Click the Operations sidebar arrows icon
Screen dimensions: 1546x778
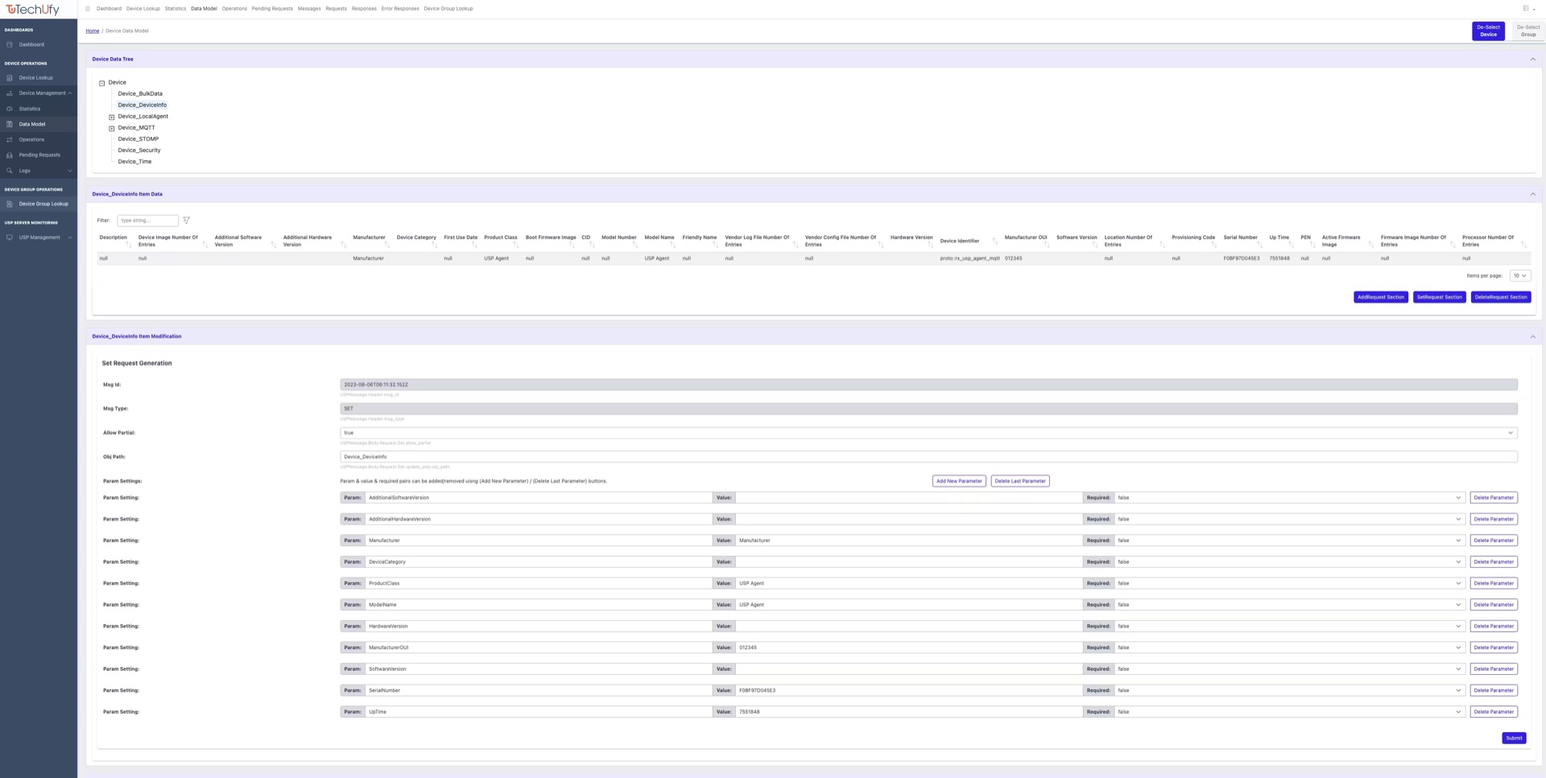click(10, 139)
